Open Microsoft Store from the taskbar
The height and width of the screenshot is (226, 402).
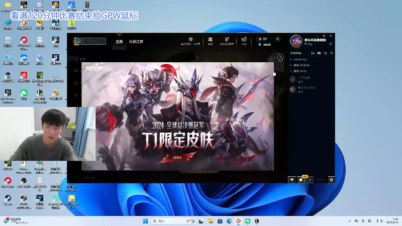pyautogui.click(x=220, y=221)
